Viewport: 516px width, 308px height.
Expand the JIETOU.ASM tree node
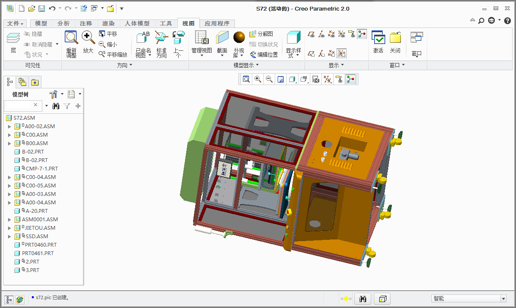pyautogui.click(x=10, y=228)
